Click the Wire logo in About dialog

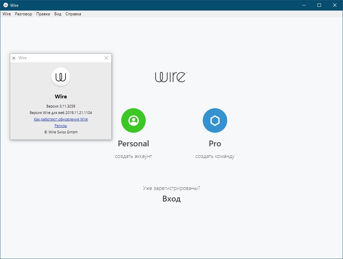(x=61, y=77)
